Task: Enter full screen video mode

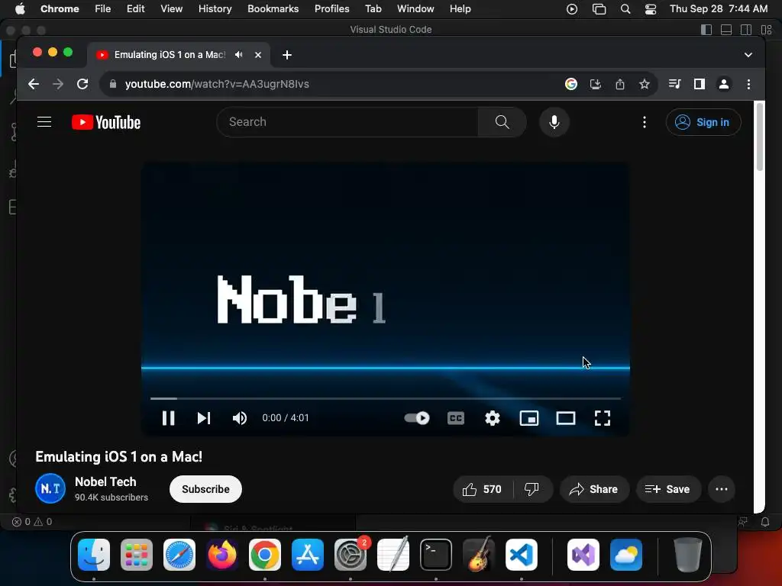Action: tap(603, 418)
